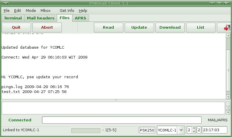Viewport: 232px width, 137px height.
Task: Click the lower pane scrollbar up arrow
Action: coord(228,104)
